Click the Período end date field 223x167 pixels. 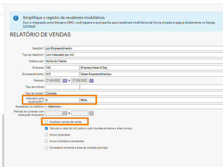click(80, 81)
